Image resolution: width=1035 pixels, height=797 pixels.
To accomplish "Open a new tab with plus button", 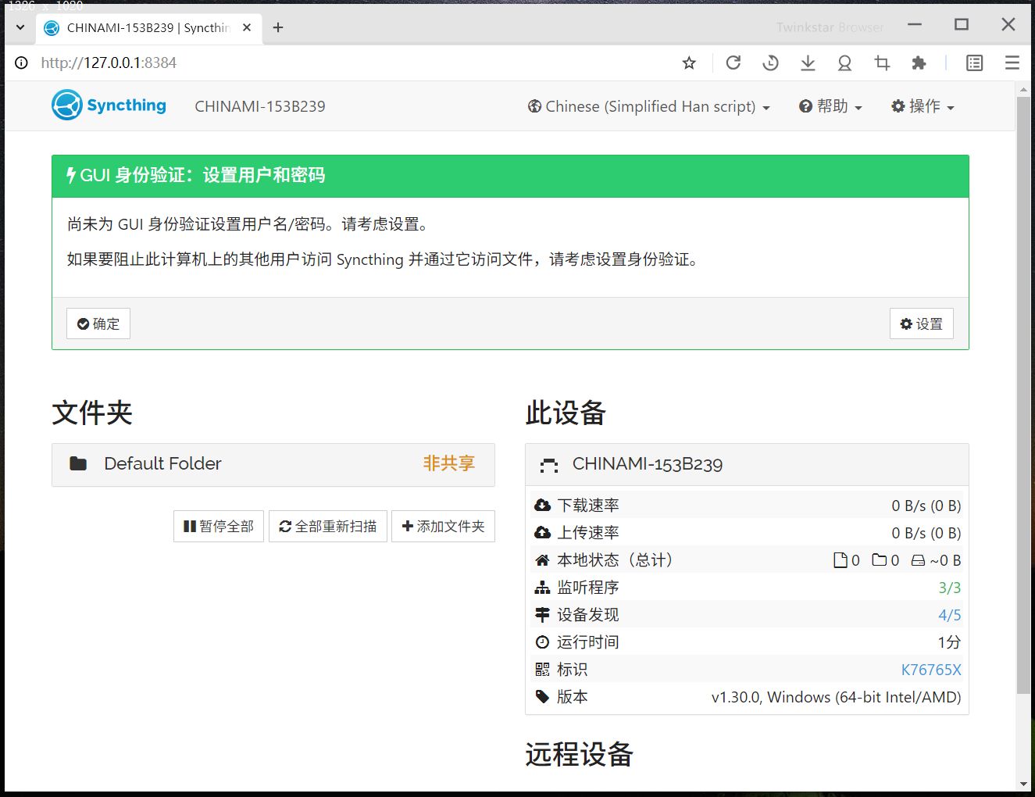I will (277, 27).
